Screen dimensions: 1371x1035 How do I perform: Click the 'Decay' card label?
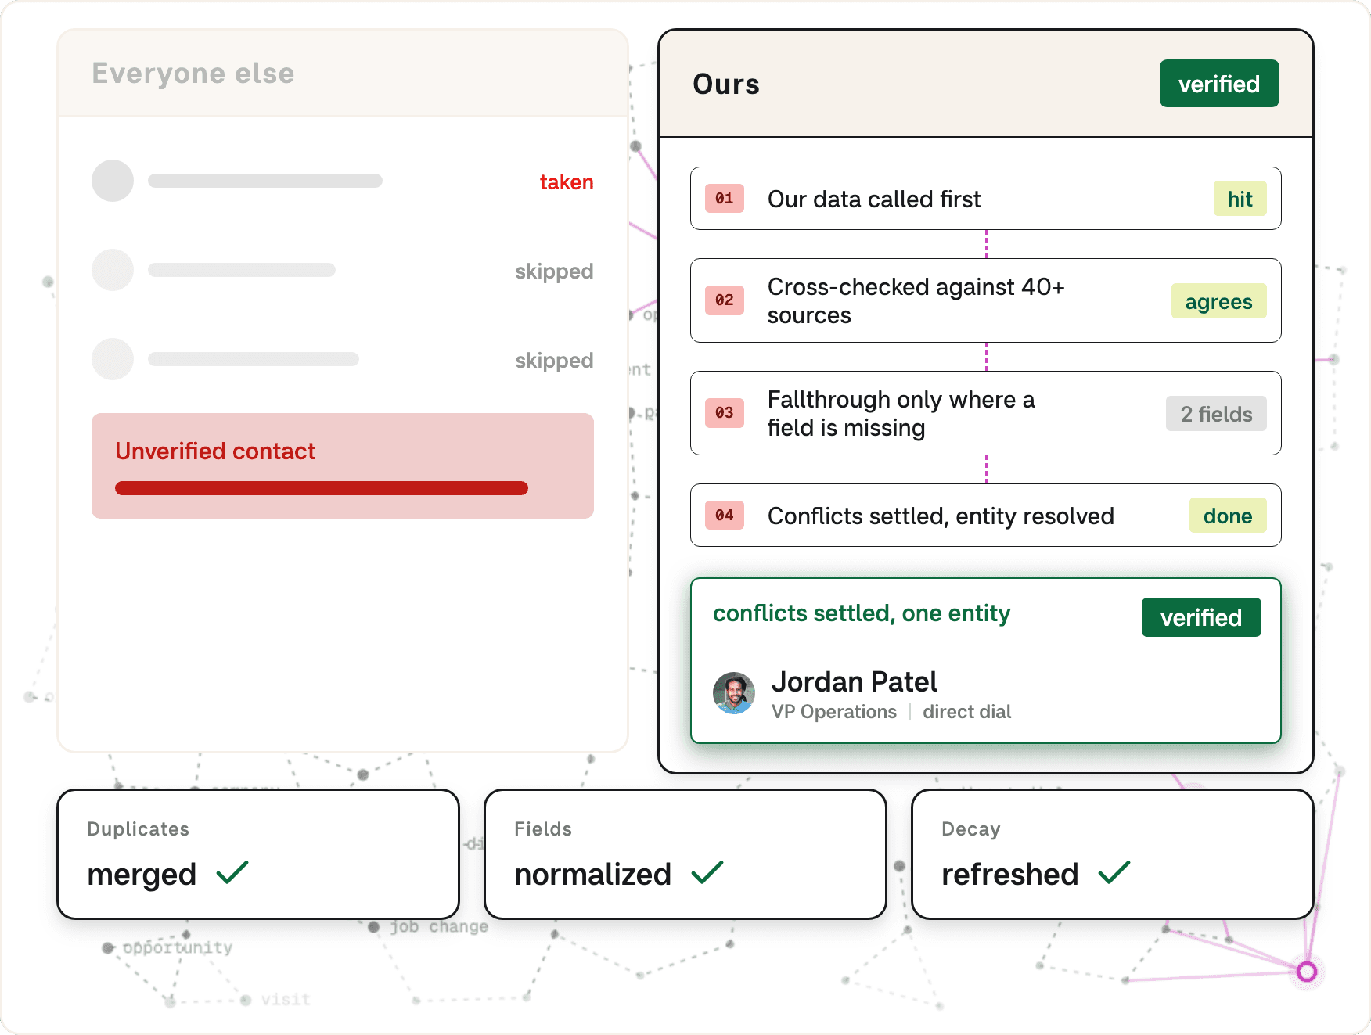[971, 829]
